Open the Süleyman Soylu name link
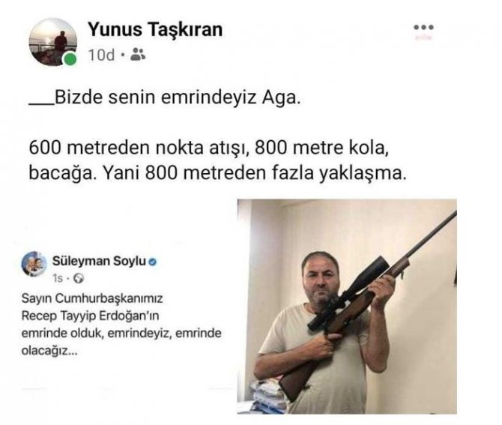The image size is (502, 425). (99, 261)
